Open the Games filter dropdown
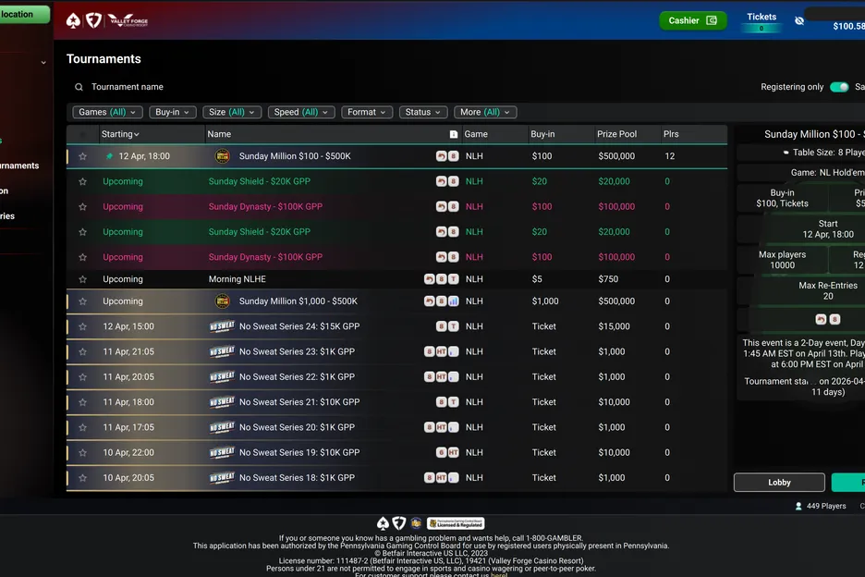 tap(107, 111)
